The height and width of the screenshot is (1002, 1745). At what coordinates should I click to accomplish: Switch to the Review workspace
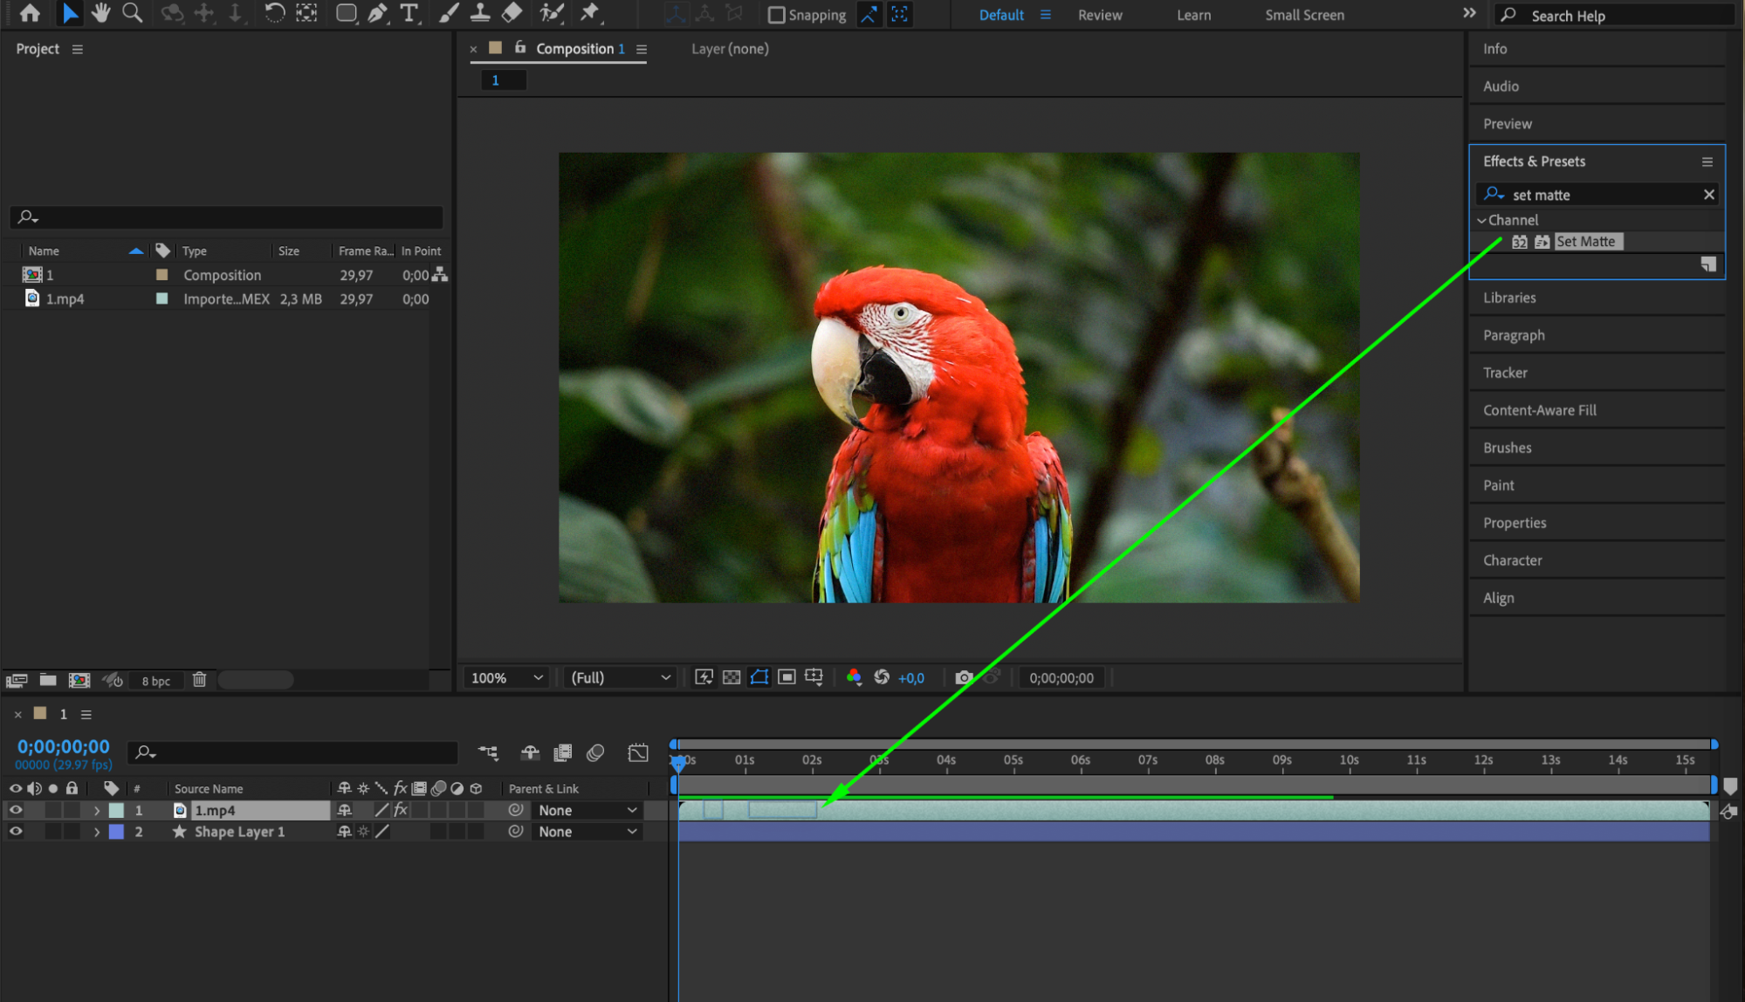[1099, 15]
